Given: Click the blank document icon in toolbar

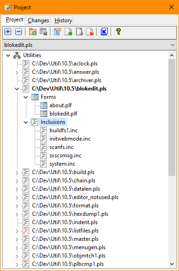Looking at the screenshot, I should [79, 32].
